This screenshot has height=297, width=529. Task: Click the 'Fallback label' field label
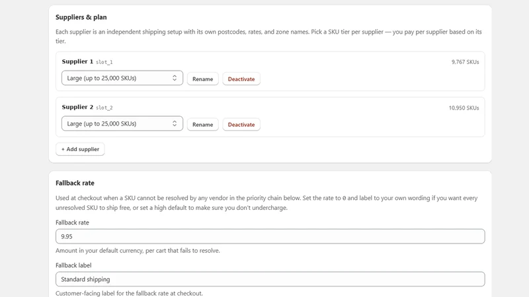point(73,265)
